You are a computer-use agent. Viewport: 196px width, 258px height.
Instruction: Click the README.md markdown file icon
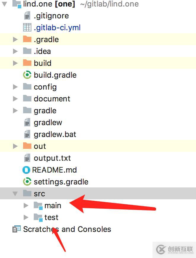(x=27, y=170)
